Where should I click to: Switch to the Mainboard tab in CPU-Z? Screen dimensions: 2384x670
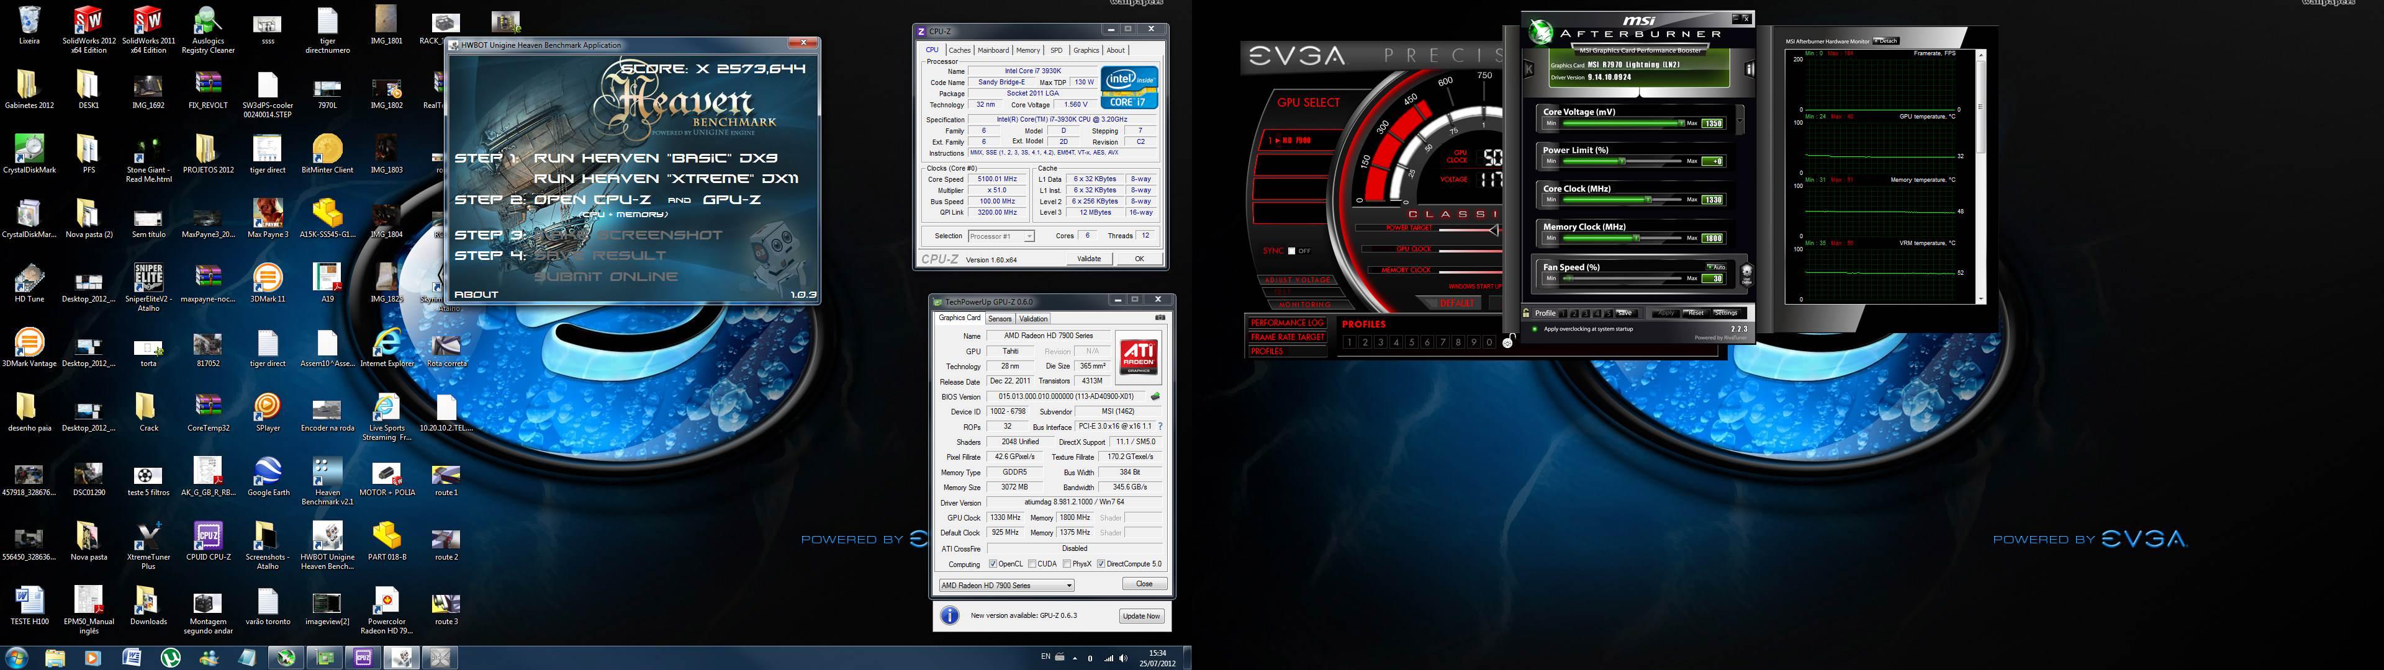click(x=993, y=50)
